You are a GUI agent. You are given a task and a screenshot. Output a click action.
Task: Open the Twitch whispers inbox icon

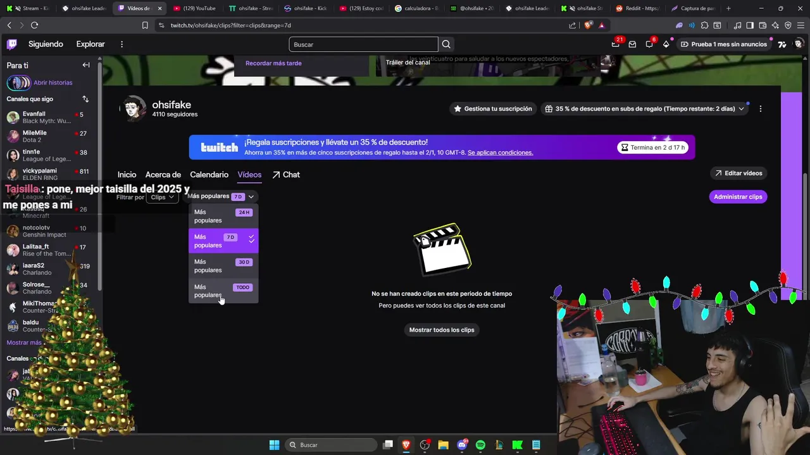632,44
